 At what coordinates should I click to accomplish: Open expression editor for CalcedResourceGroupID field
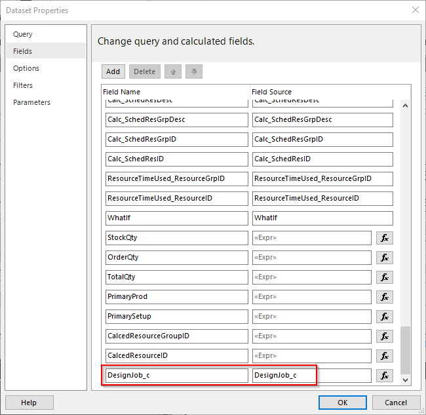(x=385, y=336)
